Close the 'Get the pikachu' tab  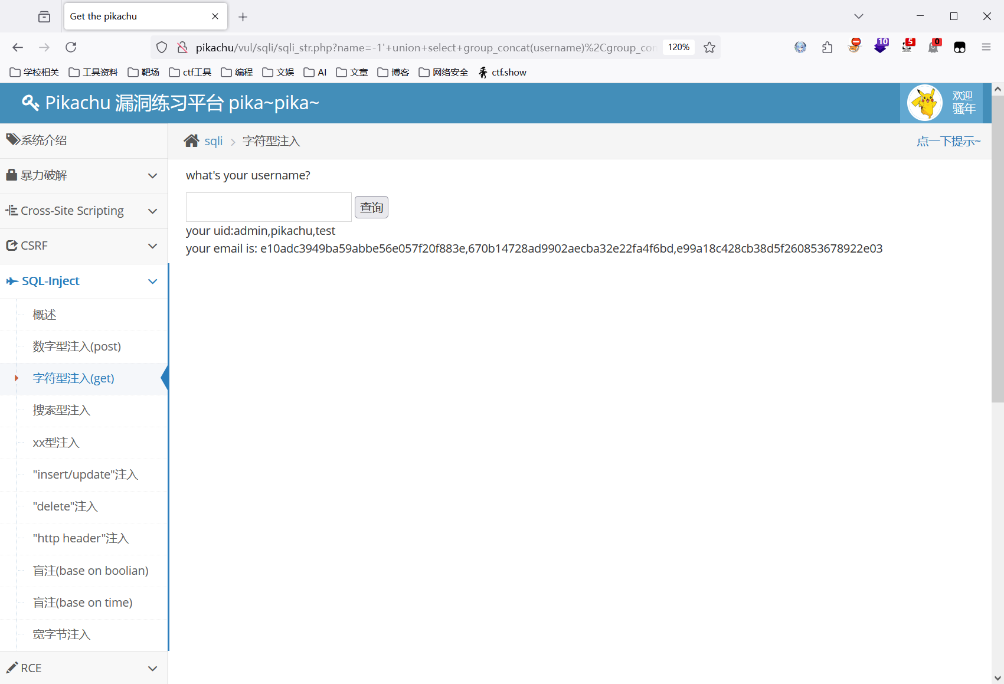click(215, 16)
